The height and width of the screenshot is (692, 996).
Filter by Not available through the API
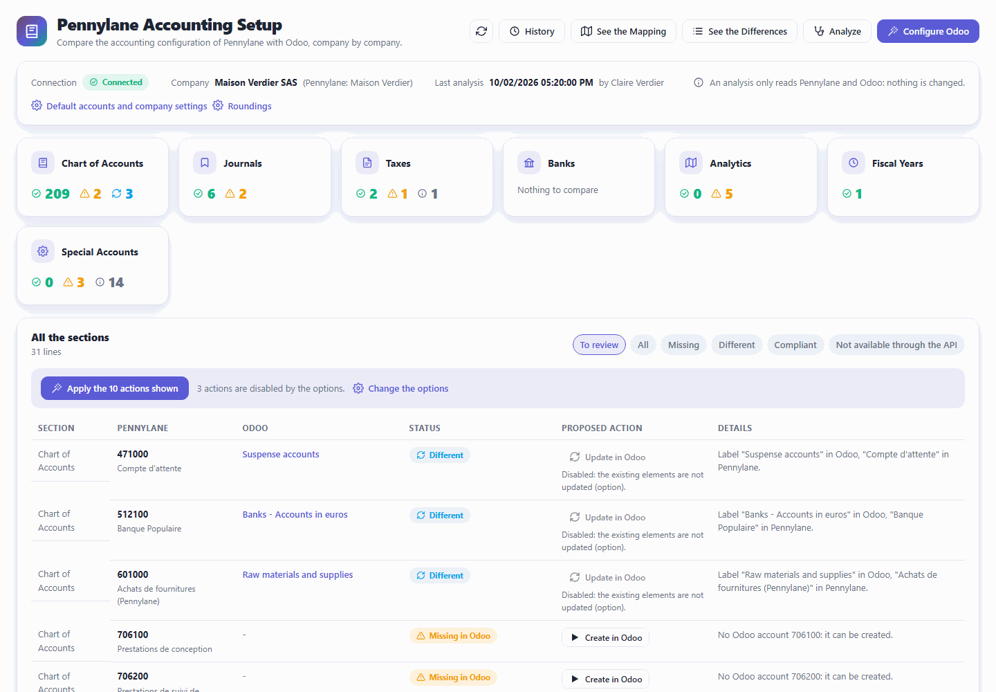click(896, 345)
